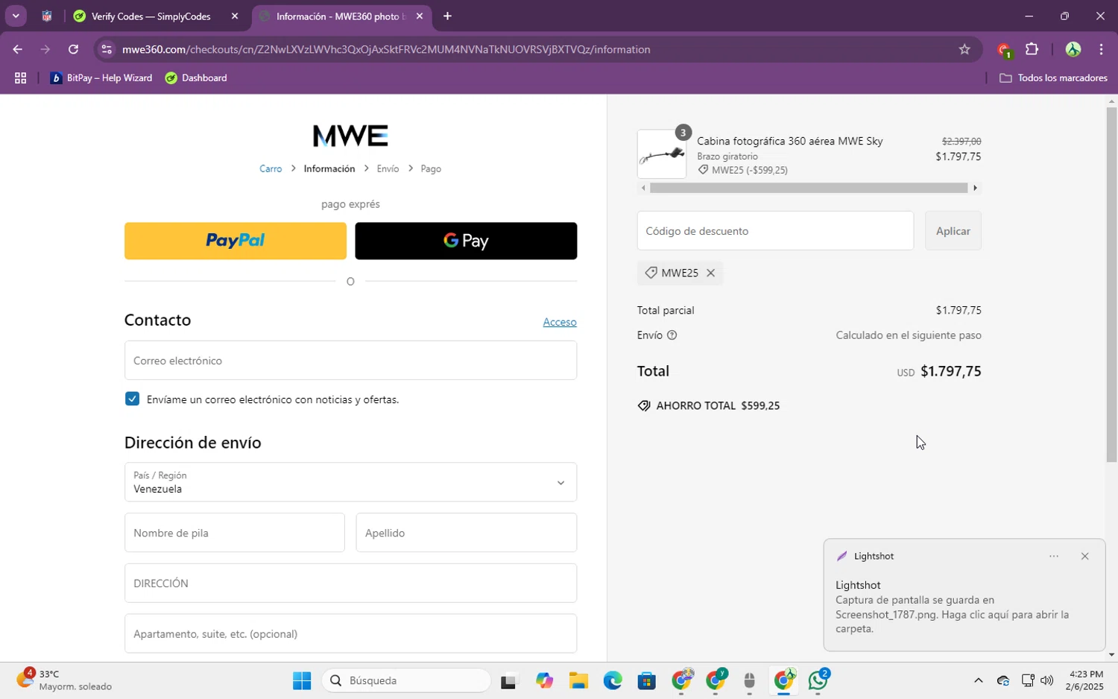
Task: Bookmark this page with the star icon
Action: (x=964, y=50)
